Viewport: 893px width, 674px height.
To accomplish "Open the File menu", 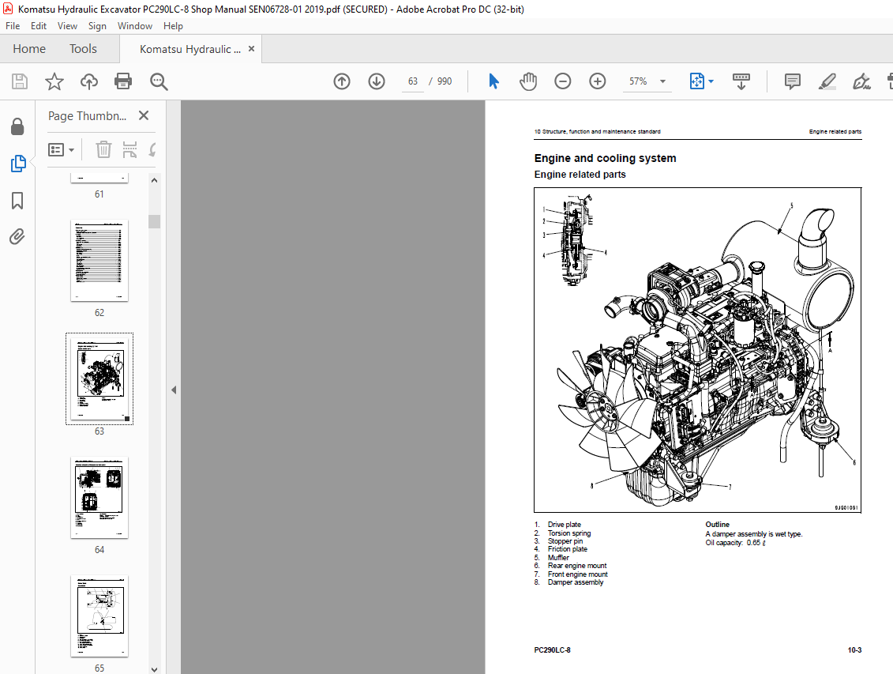I will (13, 26).
